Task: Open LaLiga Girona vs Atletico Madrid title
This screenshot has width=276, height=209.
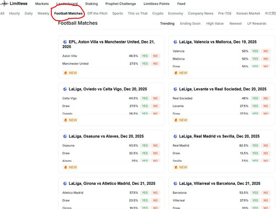Action: click(x=112, y=184)
